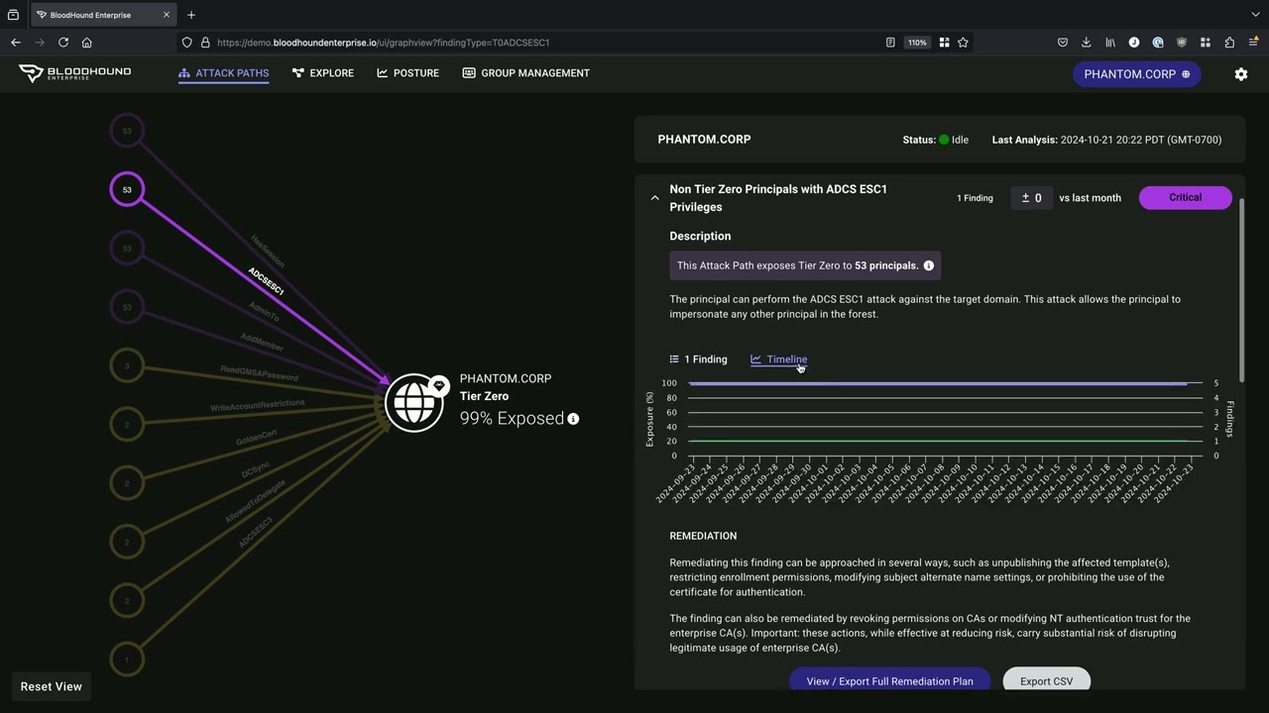Open the settings gear menu
1269x713 pixels.
click(1241, 74)
